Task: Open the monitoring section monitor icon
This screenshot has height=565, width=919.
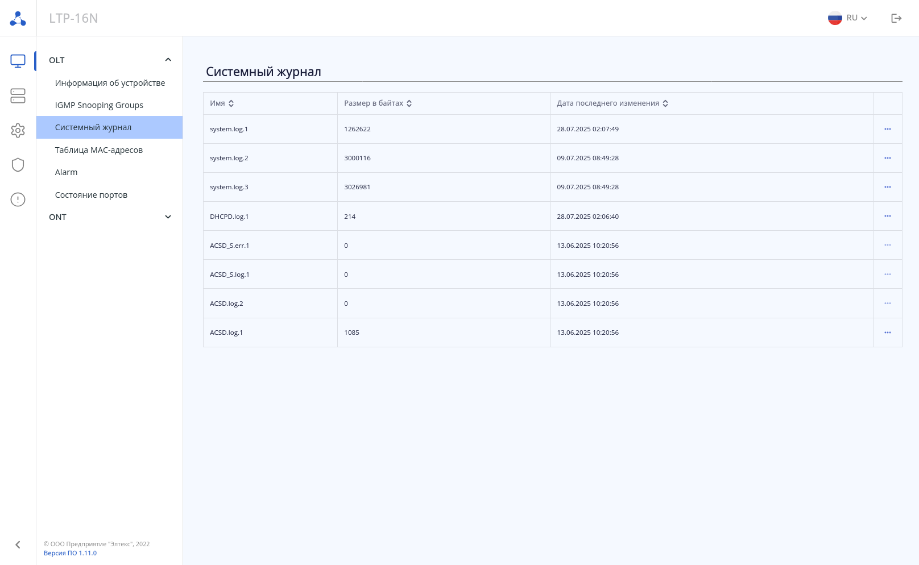Action: click(18, 61)
